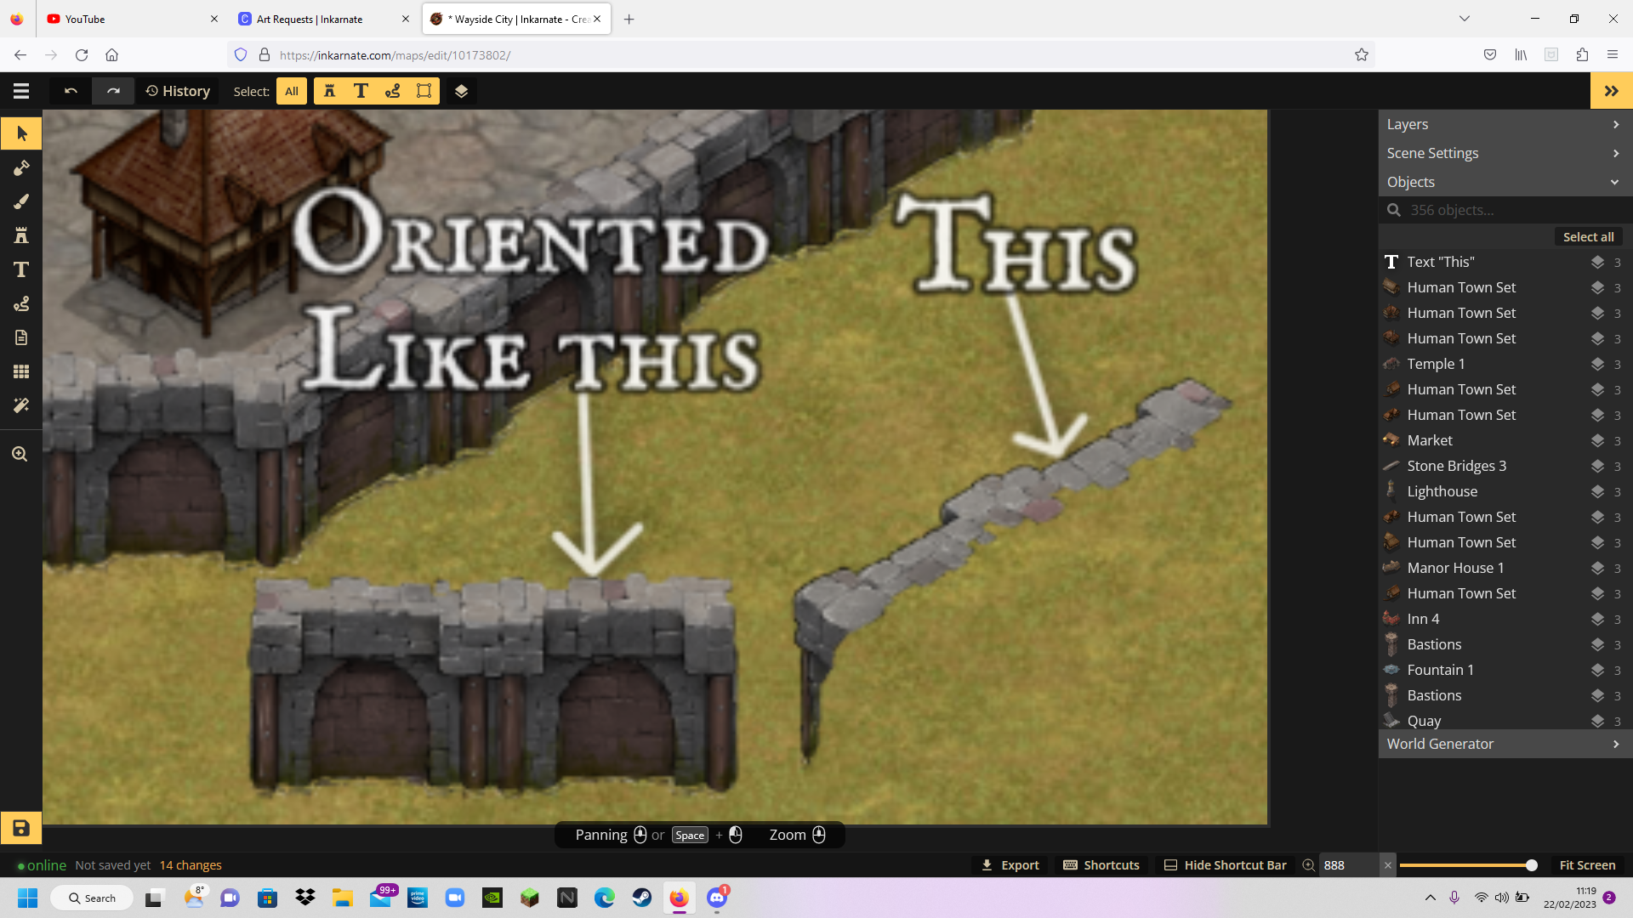
Task: Select the arrow Select tool in left toolbar
Action: (21, 133)
